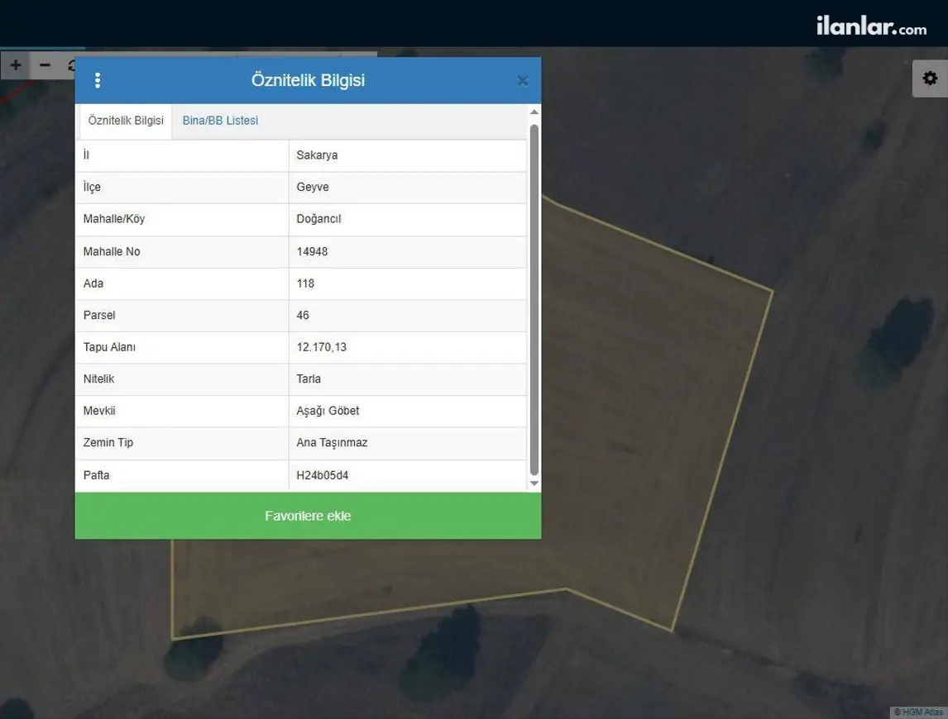Click the scrollbar down arrow in dialog
Viewport: 948px width, 719px height.
click(x=534, y=483)
